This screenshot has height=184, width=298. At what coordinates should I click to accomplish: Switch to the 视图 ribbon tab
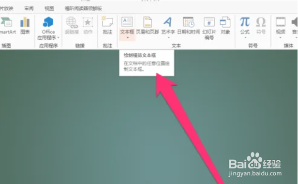(49, 8)
